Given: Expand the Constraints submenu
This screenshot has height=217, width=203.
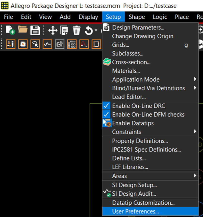Looking at the screenshot, I should pyautogui.click(x=126, y=132).
